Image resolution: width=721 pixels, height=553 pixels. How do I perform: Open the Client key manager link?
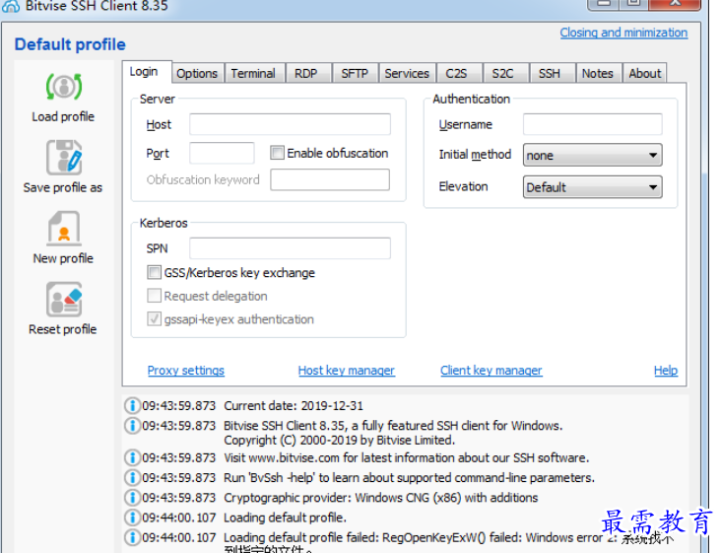pyautogui.click(x=492, y=371)
